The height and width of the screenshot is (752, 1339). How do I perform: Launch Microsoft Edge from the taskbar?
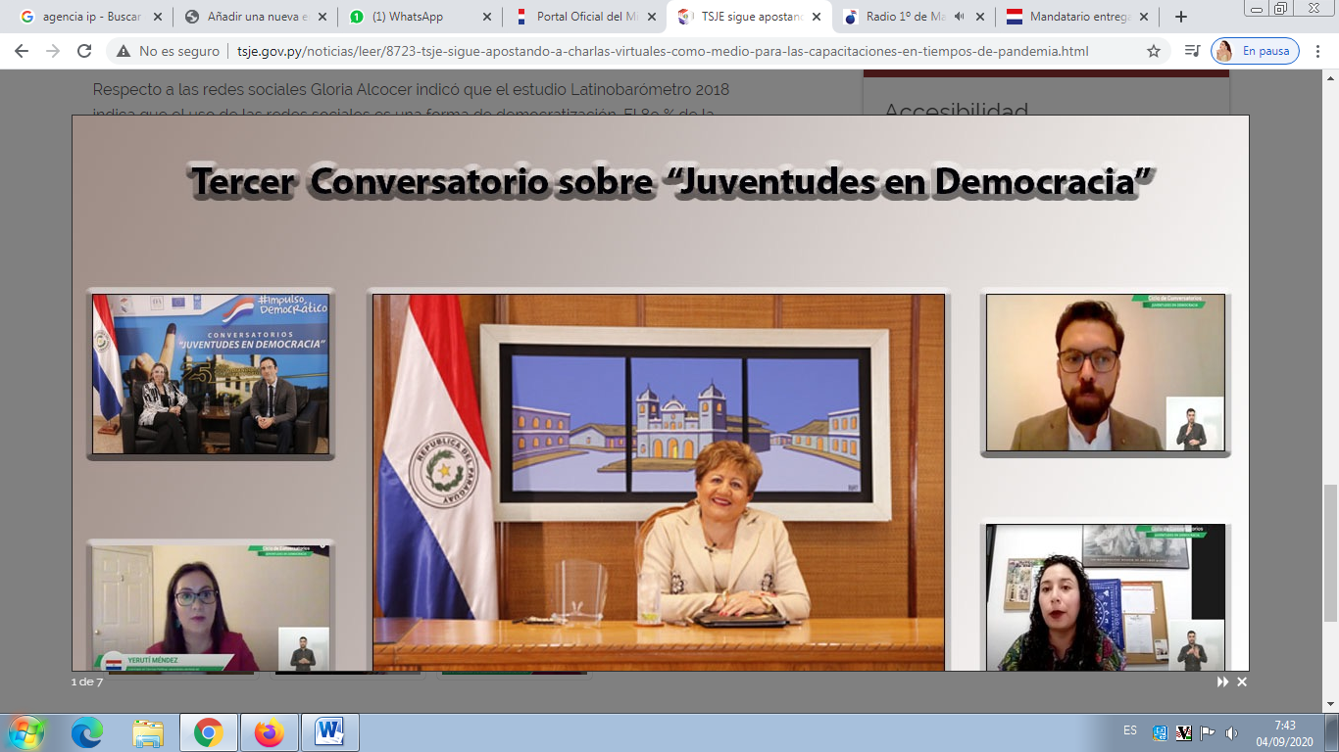(x=87, y=732)
